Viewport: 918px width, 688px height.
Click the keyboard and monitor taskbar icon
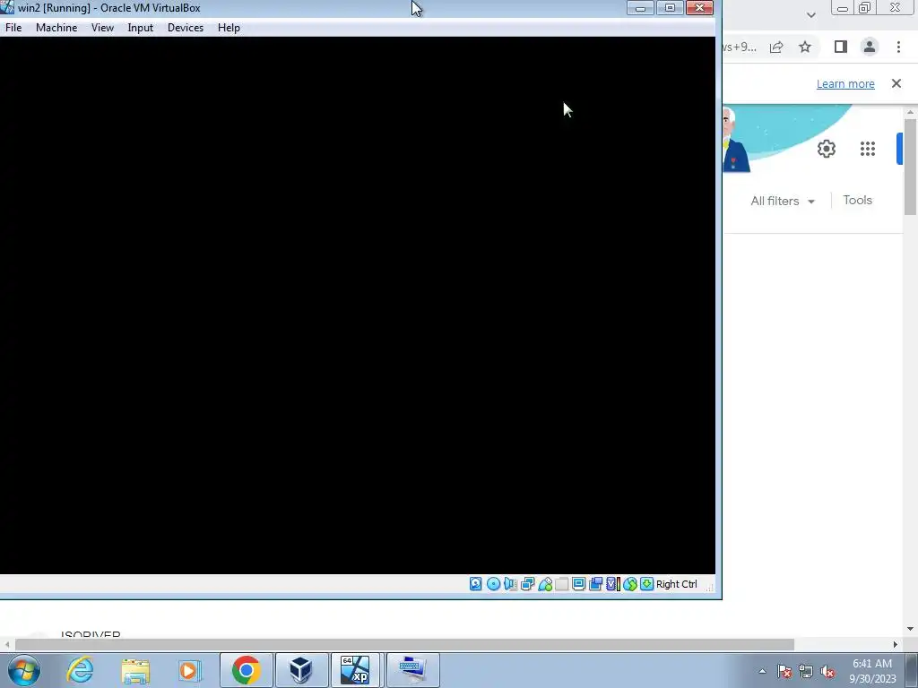pyautogui.click(x=412, y=670)
